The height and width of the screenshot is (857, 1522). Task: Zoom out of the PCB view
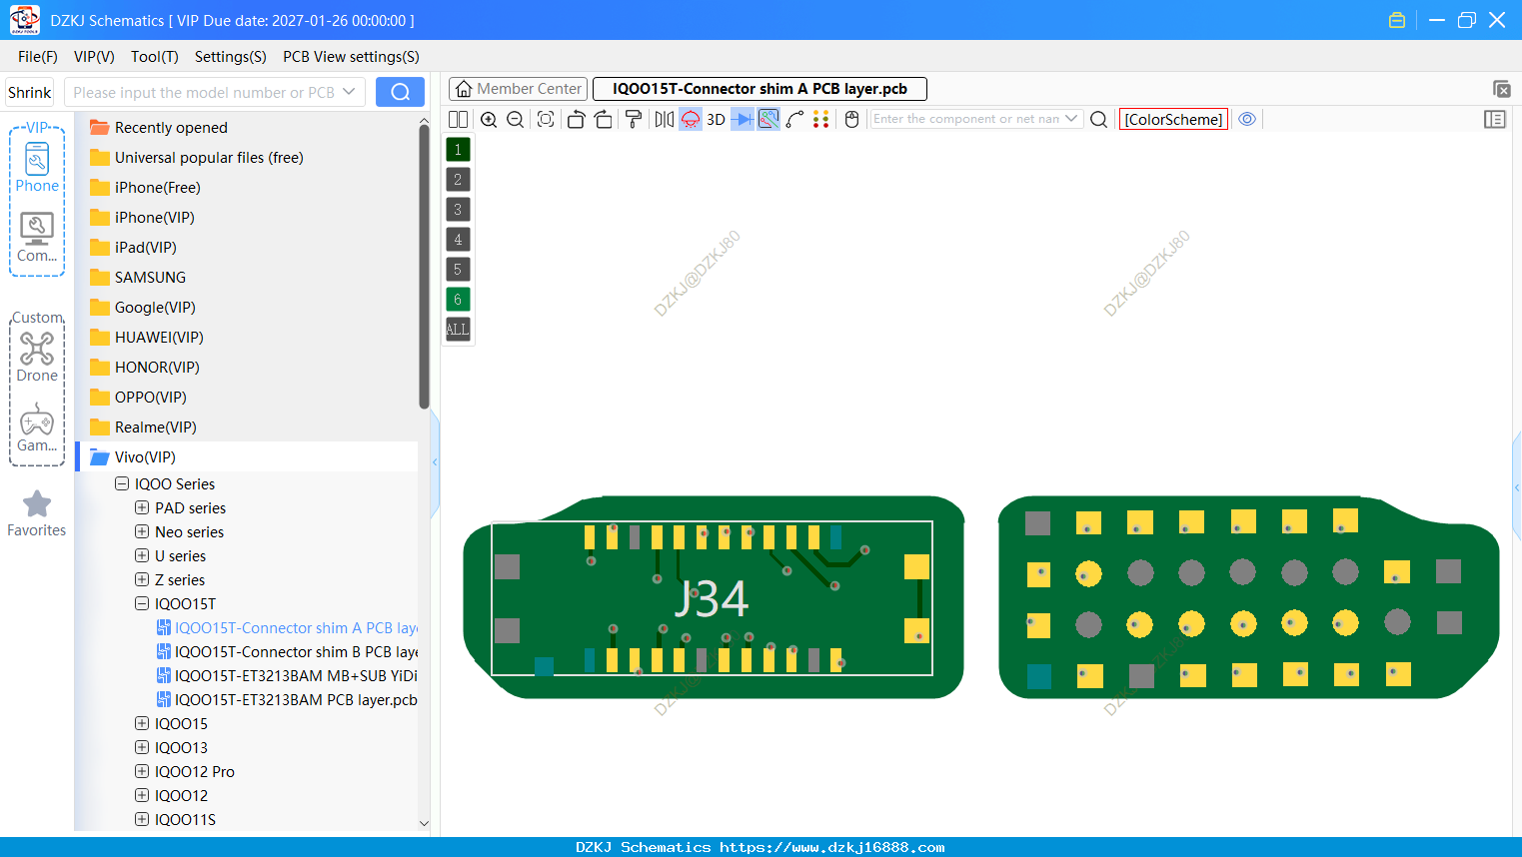(516, 119)
